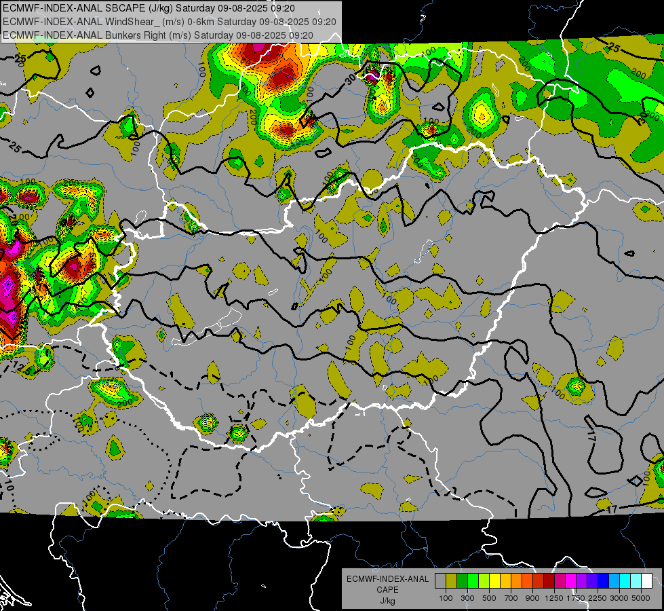Image resolution: width=664 pixels, height=611 pixels.
Task: Click the 12.5 contour label on the map
Action: (22, 367)
